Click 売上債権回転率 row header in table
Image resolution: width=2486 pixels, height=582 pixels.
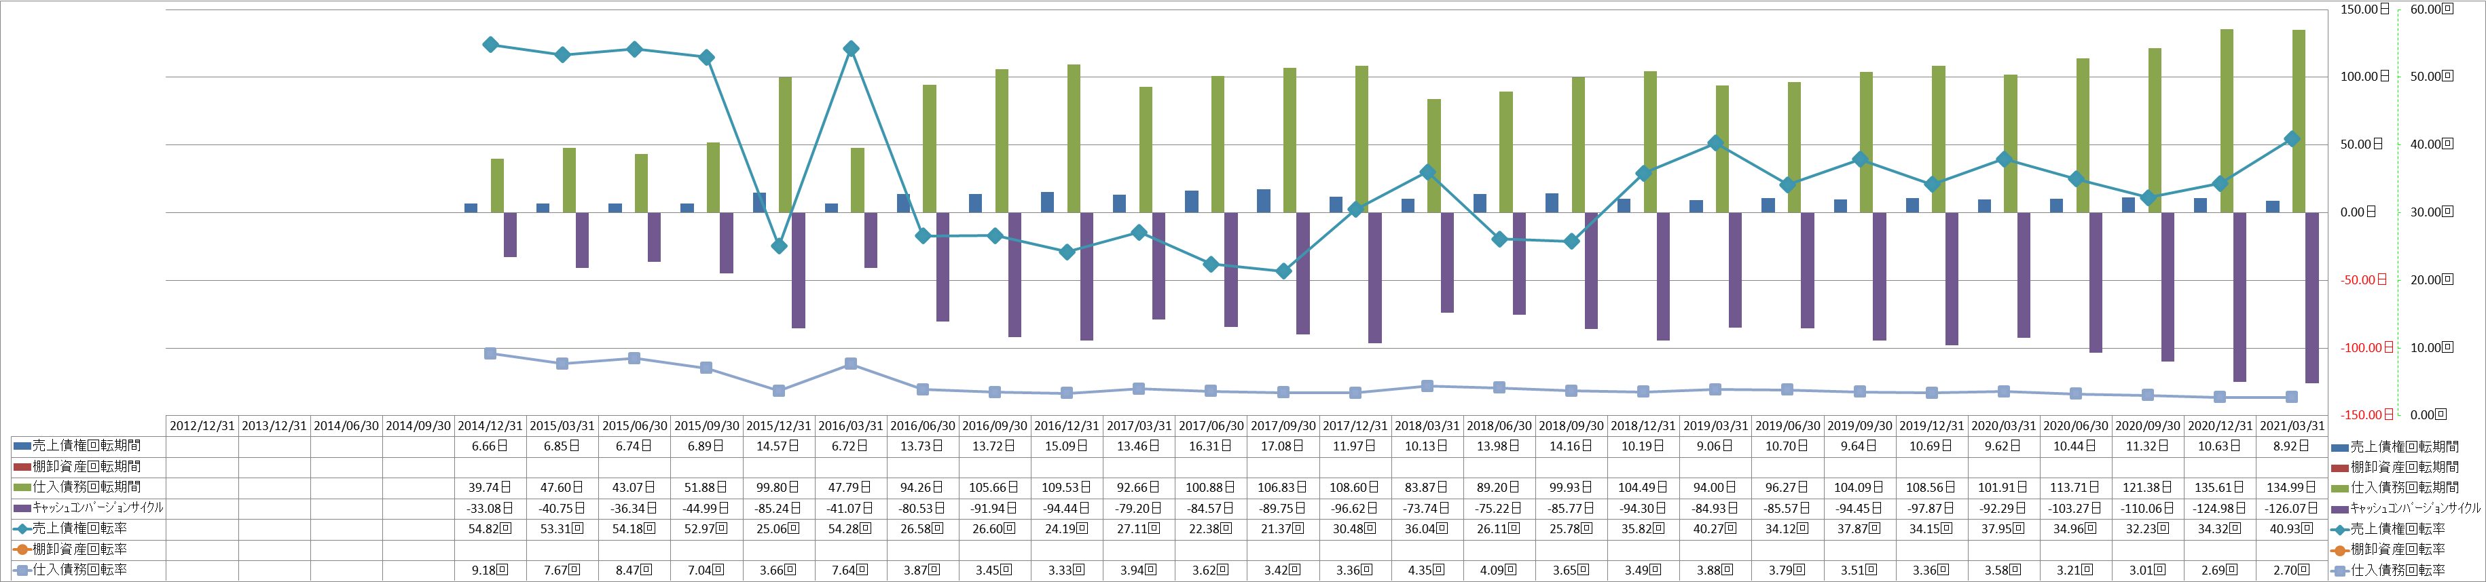coord(88,529)
